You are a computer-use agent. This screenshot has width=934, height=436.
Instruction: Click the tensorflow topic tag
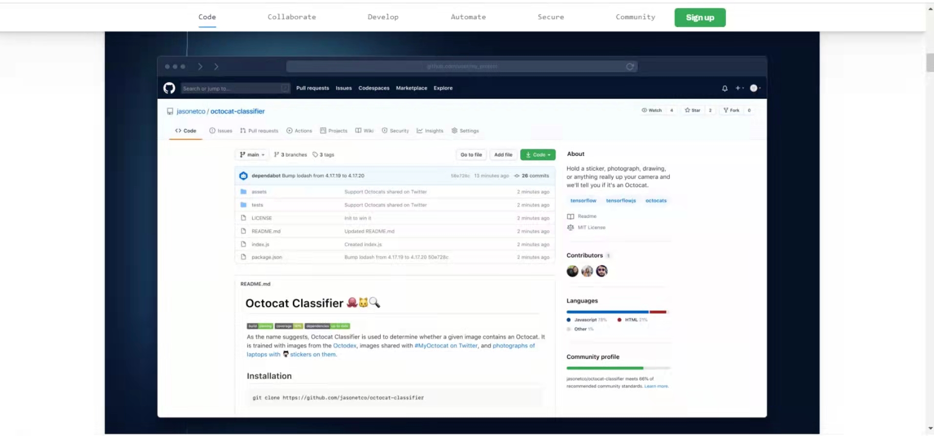pyautogui.click(x=583, y=200)
